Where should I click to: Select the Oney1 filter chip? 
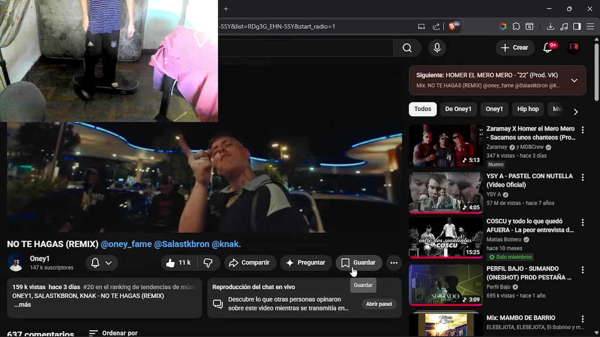tap(494, 109)
